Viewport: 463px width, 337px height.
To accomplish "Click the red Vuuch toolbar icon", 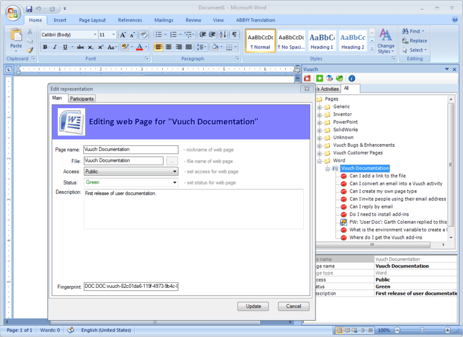I will pos(307,79).
